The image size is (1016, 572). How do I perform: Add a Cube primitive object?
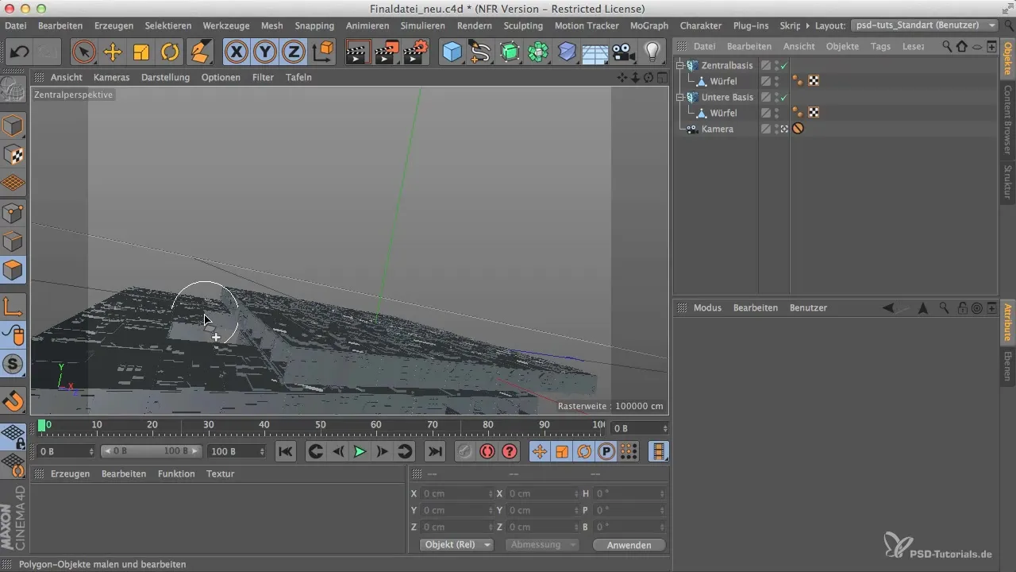tap(452, 52)
